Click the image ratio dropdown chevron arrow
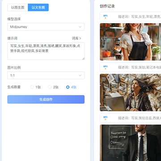 tap(80, 75)
